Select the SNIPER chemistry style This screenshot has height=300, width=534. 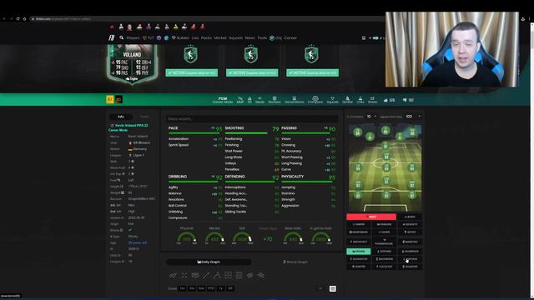point(359,224)
